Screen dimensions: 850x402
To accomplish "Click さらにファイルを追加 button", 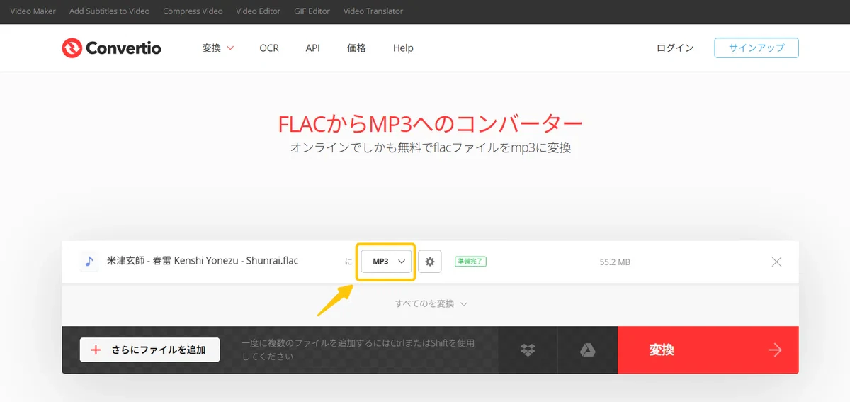I will [149, 350].
